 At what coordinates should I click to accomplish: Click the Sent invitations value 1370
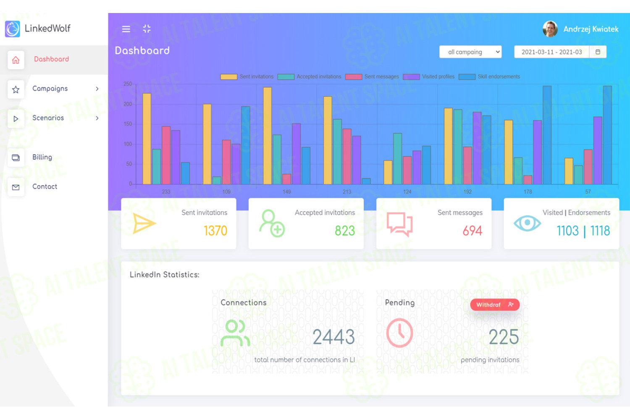(x=215, y=231)
